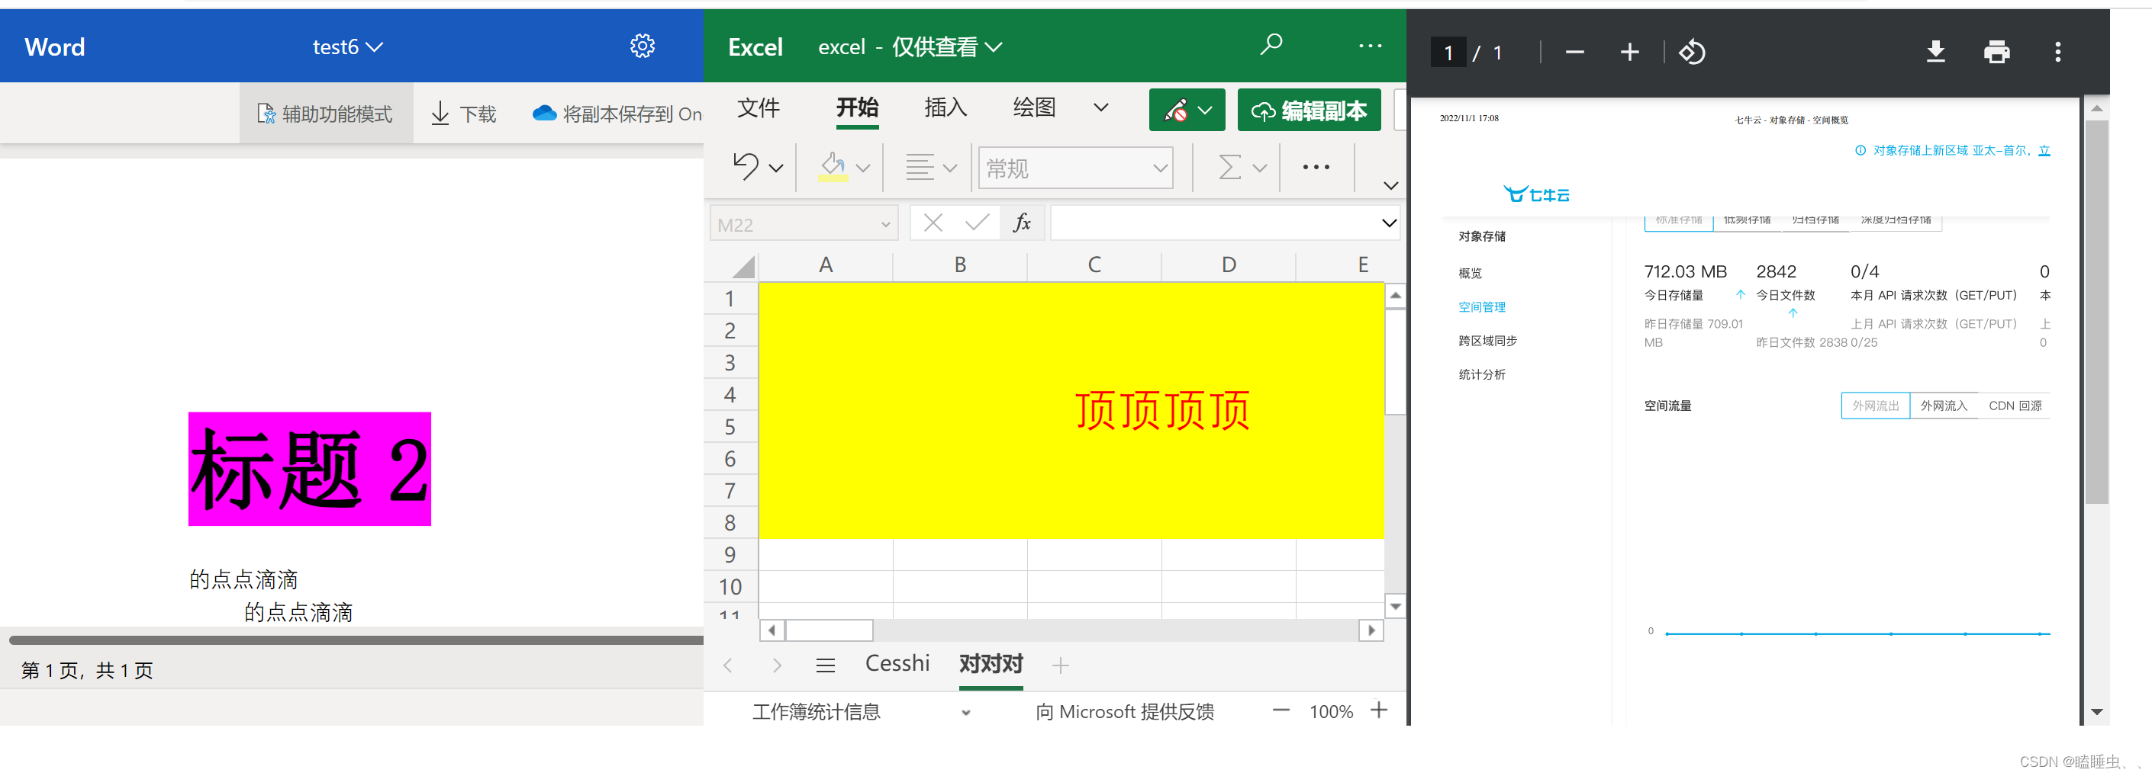Viewport: 2152px width, 776px height.
Task: Click next sheet navigation arrow
Action: point(777,665)
